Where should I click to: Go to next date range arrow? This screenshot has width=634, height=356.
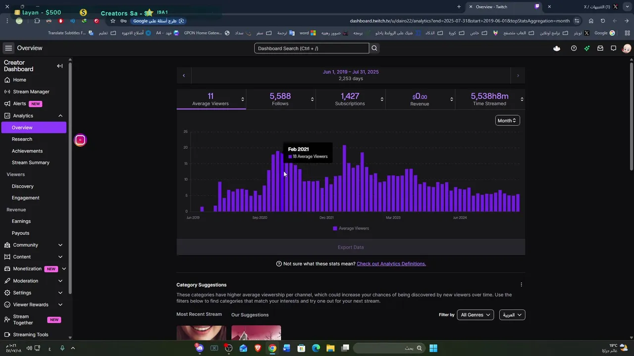(x=518, y=76)
